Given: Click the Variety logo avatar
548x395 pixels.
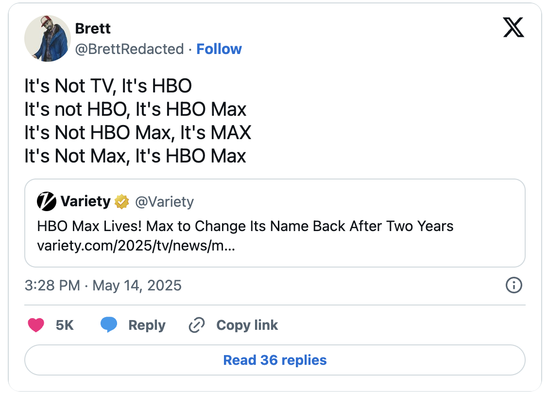Looking at the screenshot, I should click(47, 201).
